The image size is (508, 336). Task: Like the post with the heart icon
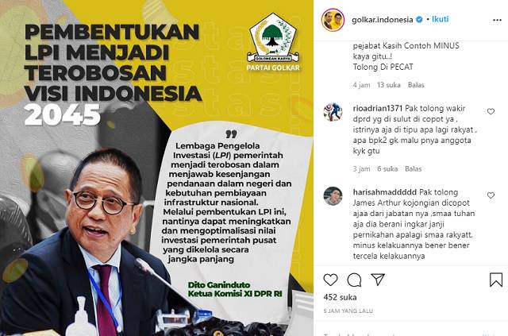tap(330, 280)
